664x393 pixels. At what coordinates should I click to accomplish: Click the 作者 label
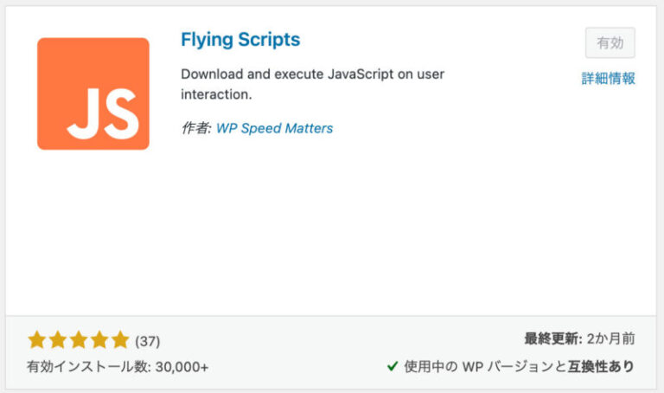tap(196, 128)
